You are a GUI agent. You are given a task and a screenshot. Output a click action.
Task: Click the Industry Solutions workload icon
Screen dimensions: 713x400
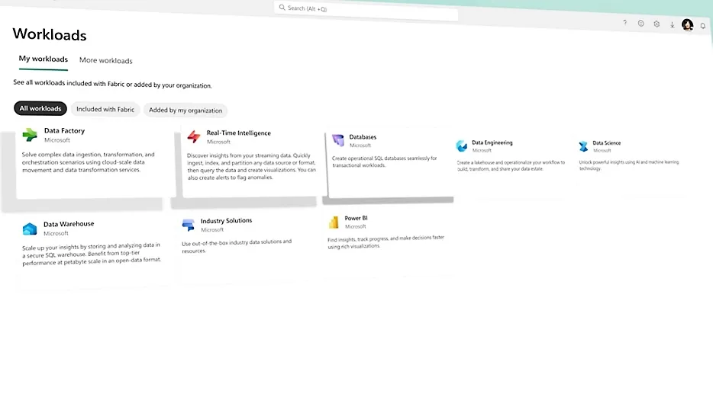[x=188, y=225]
